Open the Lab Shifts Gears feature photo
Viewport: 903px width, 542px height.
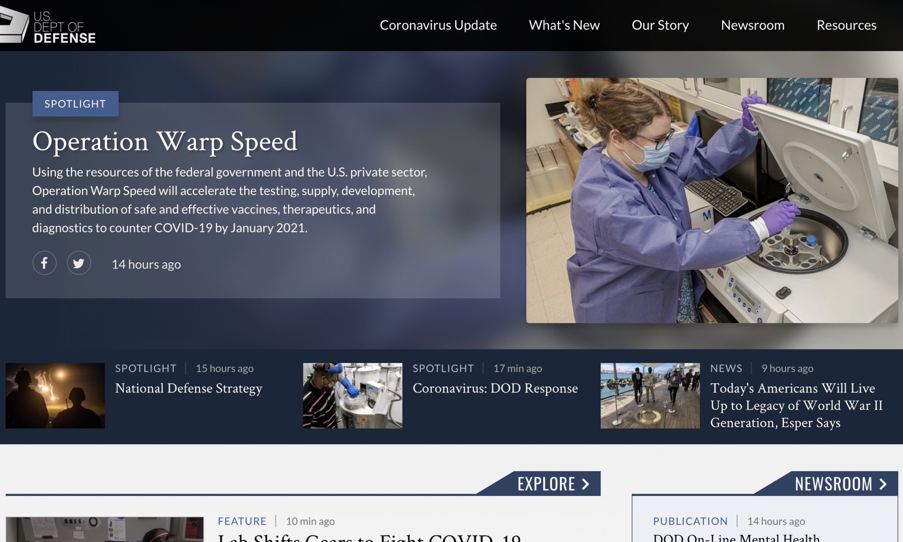coord(104,529)
